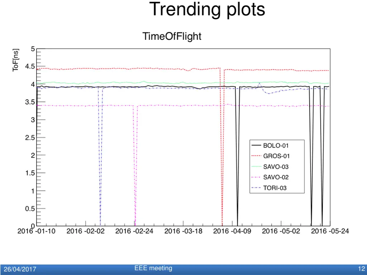The image size is (367, 275).
Task: Select the SAVO-02 legend entry
Action: (x=270, y=177)
